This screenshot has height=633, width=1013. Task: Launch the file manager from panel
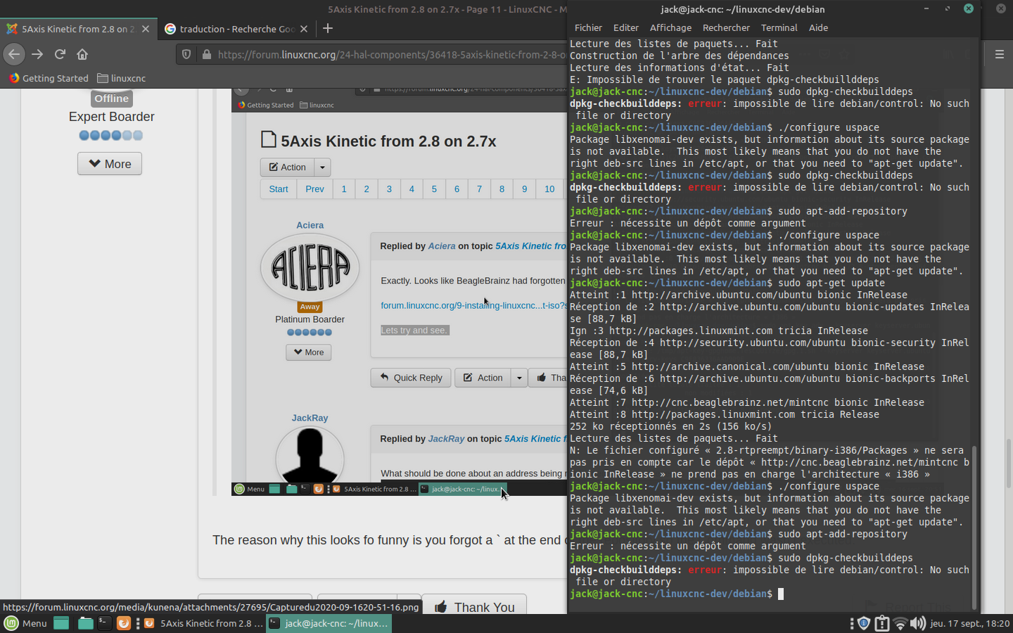tap(85, 623)
